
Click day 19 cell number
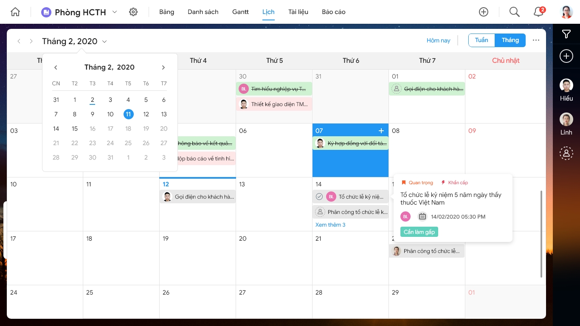point(166,239)
